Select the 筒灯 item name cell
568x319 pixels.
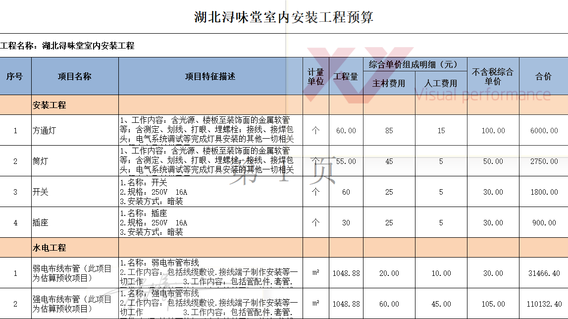[x=74, y=161]
